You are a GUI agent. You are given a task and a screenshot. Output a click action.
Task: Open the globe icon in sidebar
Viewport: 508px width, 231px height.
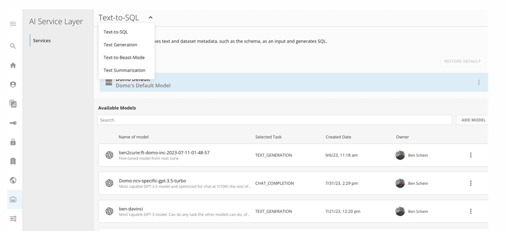13,180
